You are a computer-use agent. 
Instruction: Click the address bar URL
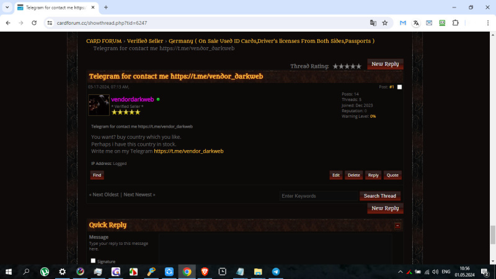(x=102, y=23)
